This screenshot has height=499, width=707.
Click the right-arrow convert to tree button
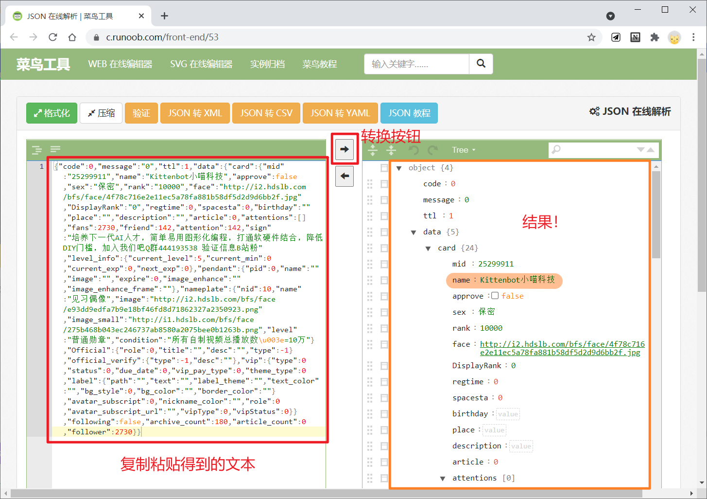(345, 149)
